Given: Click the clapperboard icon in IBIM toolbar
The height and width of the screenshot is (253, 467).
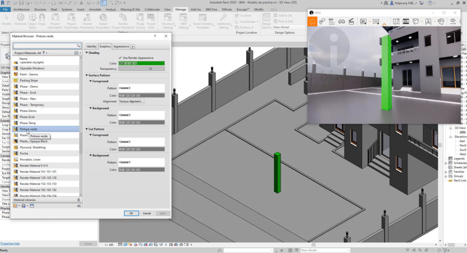Looking at the screenshot, I should point(351,21).
